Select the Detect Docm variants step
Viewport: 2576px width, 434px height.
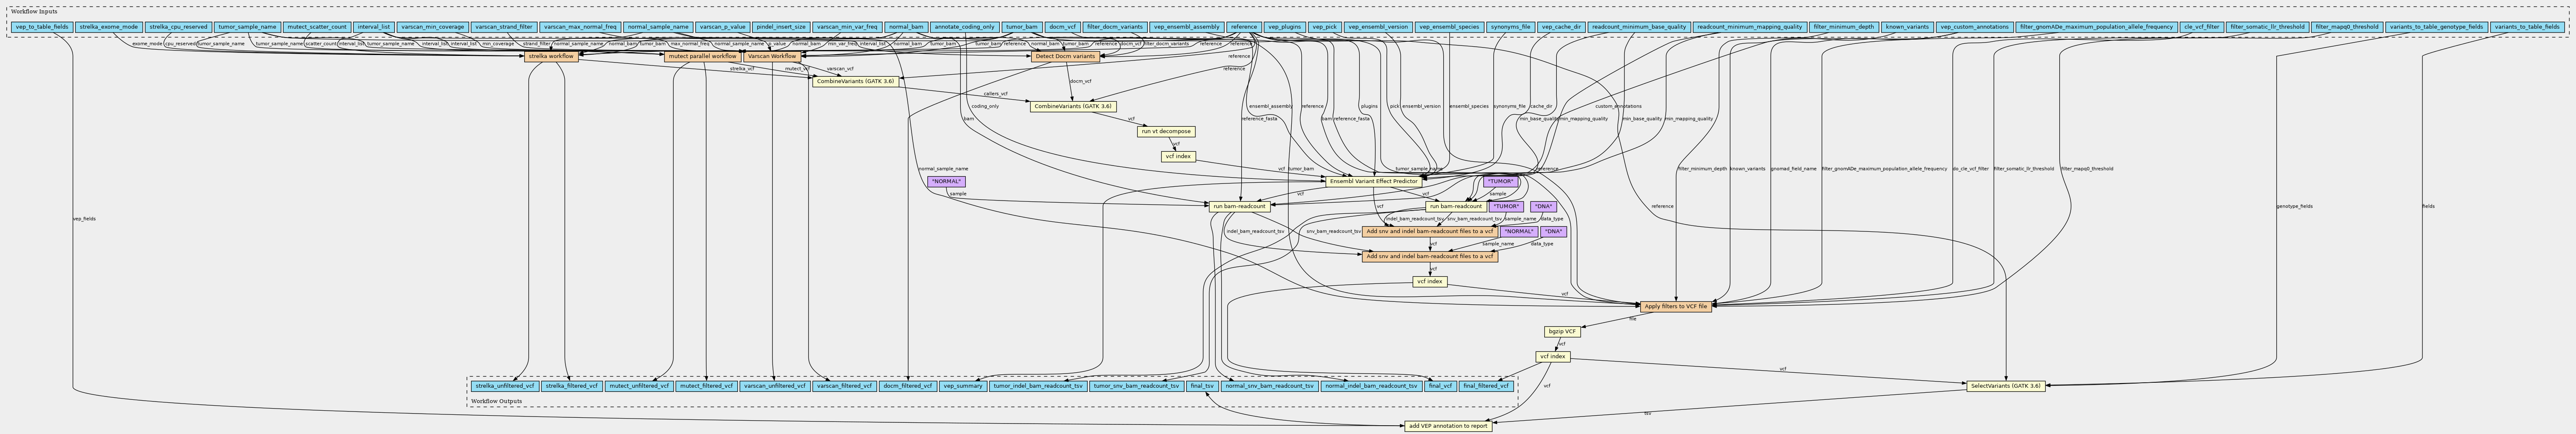point(1065,56)
